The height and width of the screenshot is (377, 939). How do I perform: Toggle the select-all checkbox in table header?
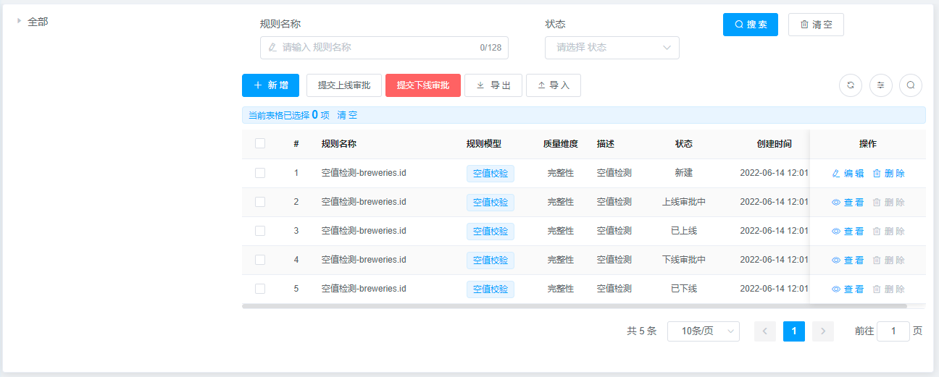260,143
